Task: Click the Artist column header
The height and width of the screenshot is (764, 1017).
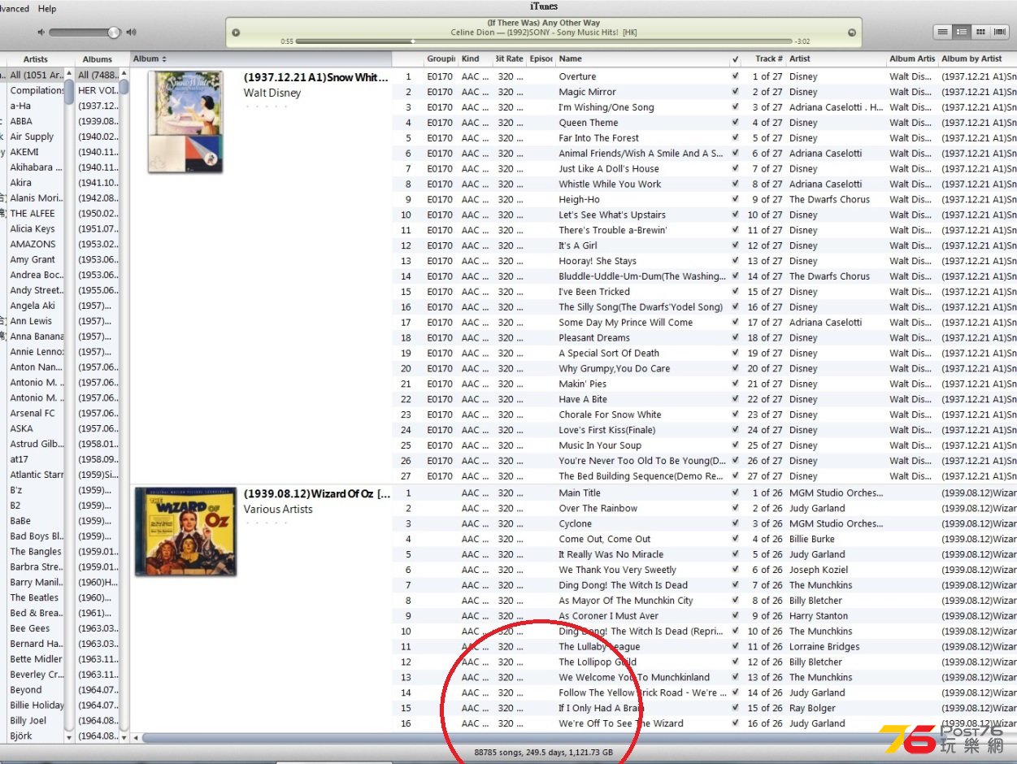Action: coord(837,59)
